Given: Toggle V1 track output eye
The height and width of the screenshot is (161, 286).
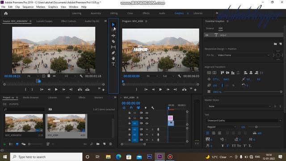Looking at the screenshot, I should click(x=147, y=123).
